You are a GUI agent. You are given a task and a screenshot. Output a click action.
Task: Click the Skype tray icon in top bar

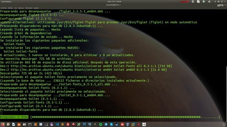[x=198, y=1]
